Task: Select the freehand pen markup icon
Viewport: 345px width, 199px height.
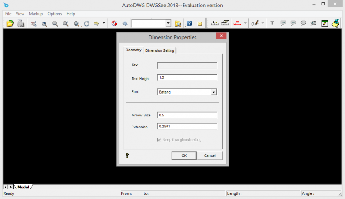Action: [255, 23]
